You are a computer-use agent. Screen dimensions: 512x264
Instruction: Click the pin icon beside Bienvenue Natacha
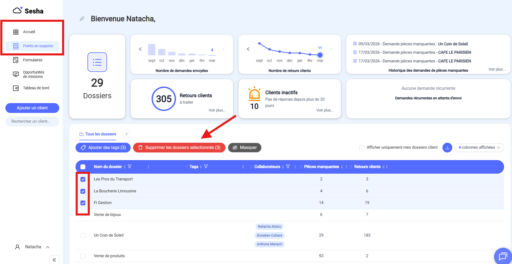pyautogui.click(x=82, y=19)
